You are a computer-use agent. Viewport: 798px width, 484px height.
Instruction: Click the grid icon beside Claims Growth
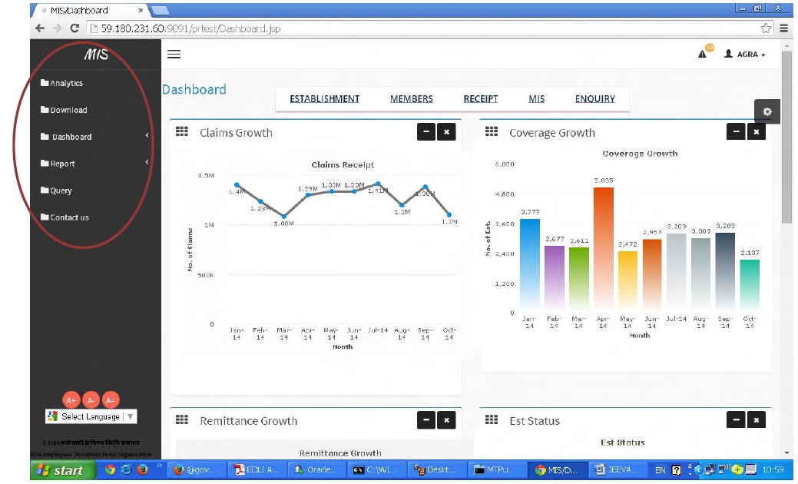click(182, 132)
